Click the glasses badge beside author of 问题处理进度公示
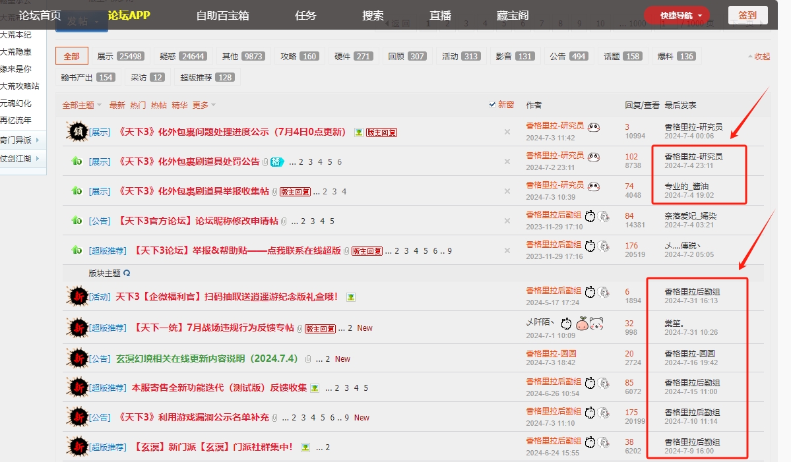This screenshot has width=791, height=462. [594, 127]
